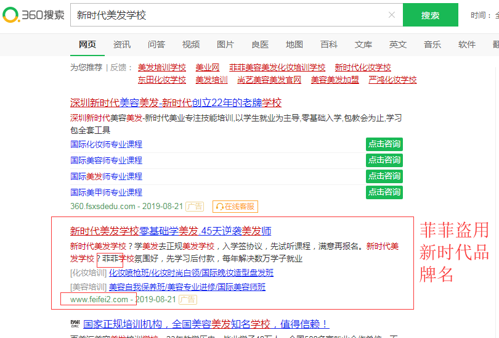Go to the 百科 tab
Viewport: 499px width, 338px height.
click(x=329, y=44)
